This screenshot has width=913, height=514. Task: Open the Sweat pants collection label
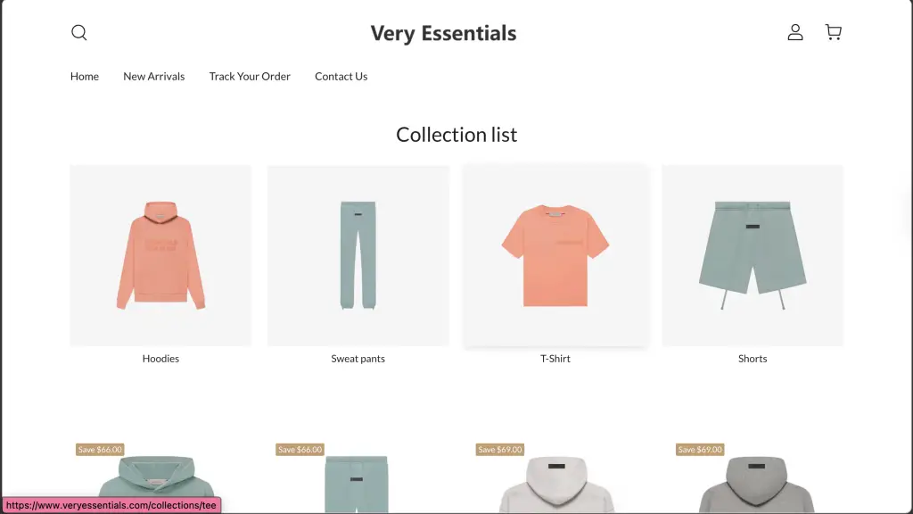pyautogui.click(x=358, y=359)
